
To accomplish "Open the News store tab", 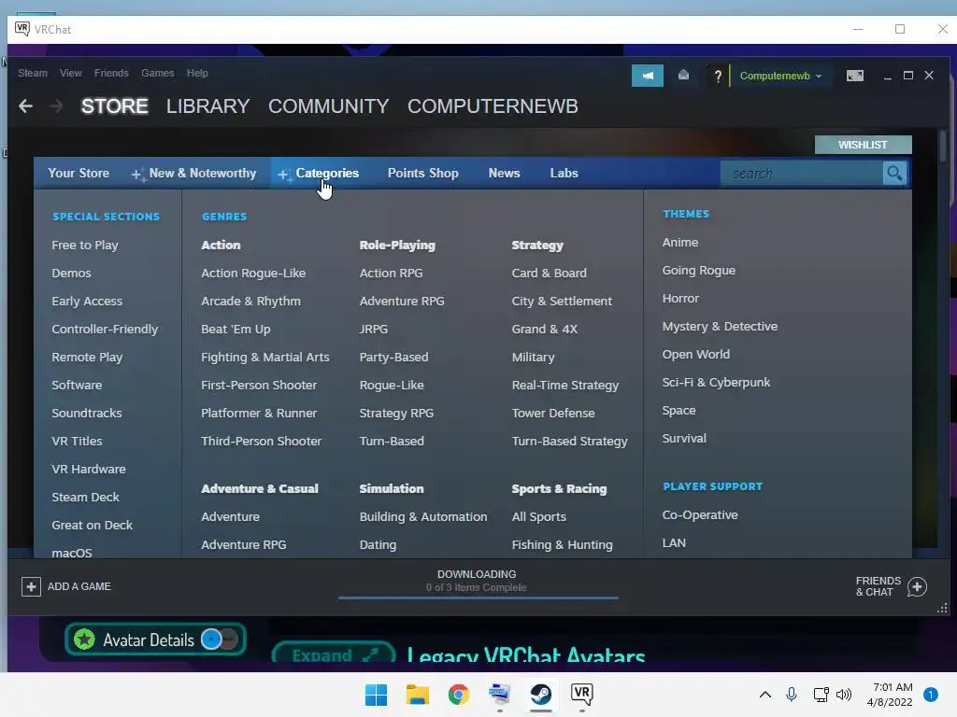I will pyautogui.click(x=504, y=173).
